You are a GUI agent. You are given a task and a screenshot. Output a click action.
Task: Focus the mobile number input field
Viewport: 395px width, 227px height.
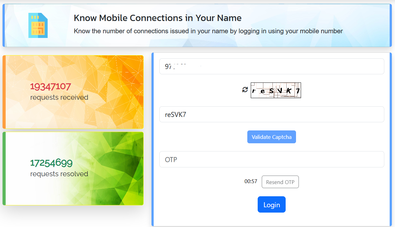[x=272, y=66]
